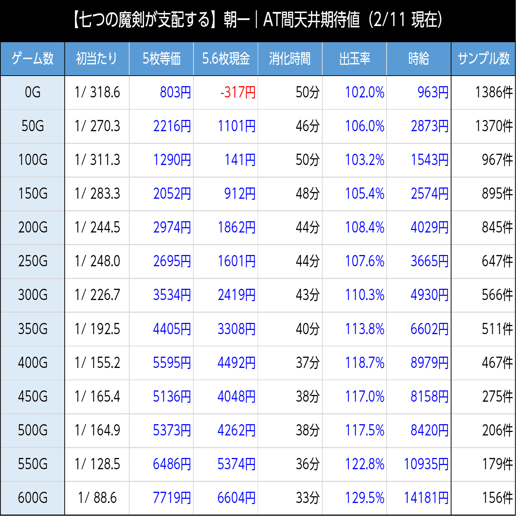The image size is (516, 516).
Task: Select the 時給 column header
Action: [x=419, y=59]
